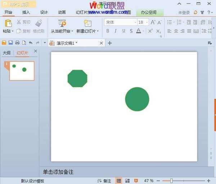Open print preview icon
This screenshot has height=184, width=216.
24,43
